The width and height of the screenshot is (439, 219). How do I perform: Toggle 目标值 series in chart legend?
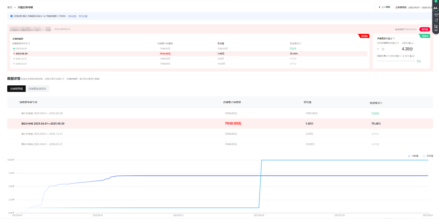click(428, 156)
